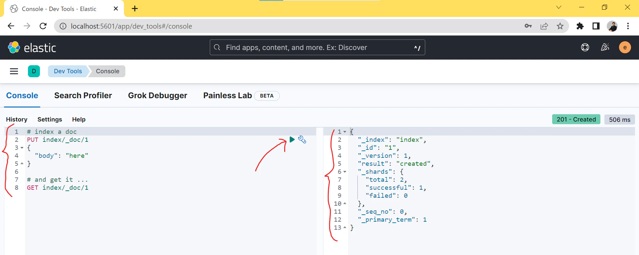The height and width of the screenshot is (255, 639).
Task: Click the Dev Tools breadcrumb
Action: [68, 71]
